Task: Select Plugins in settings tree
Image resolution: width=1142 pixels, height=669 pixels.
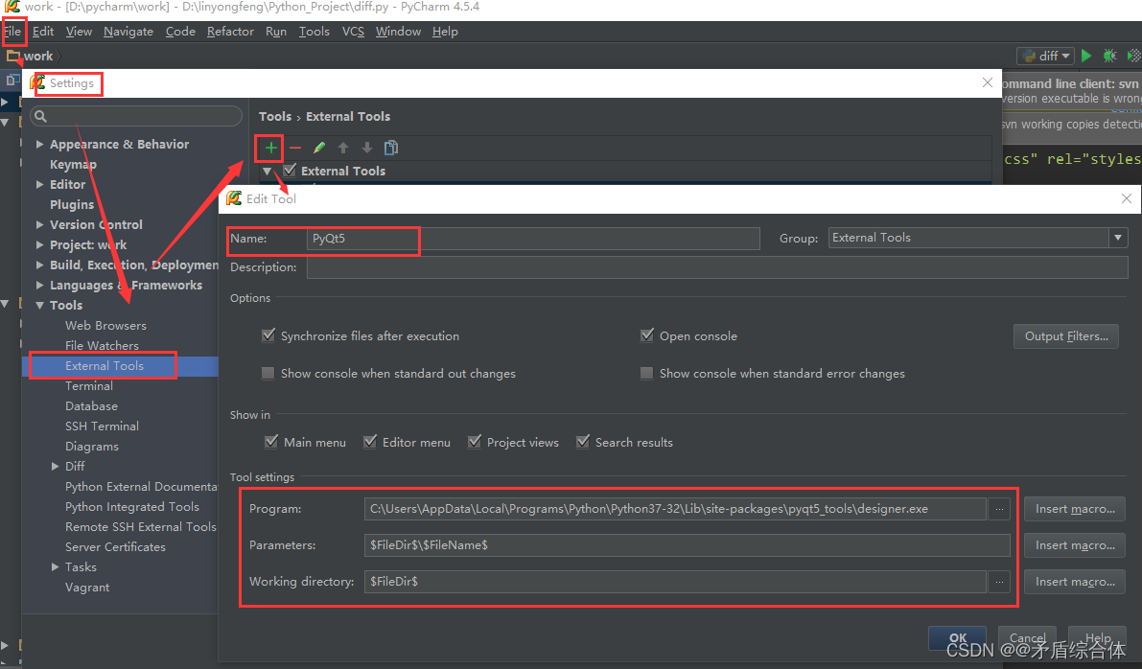Action: point(71,204)
